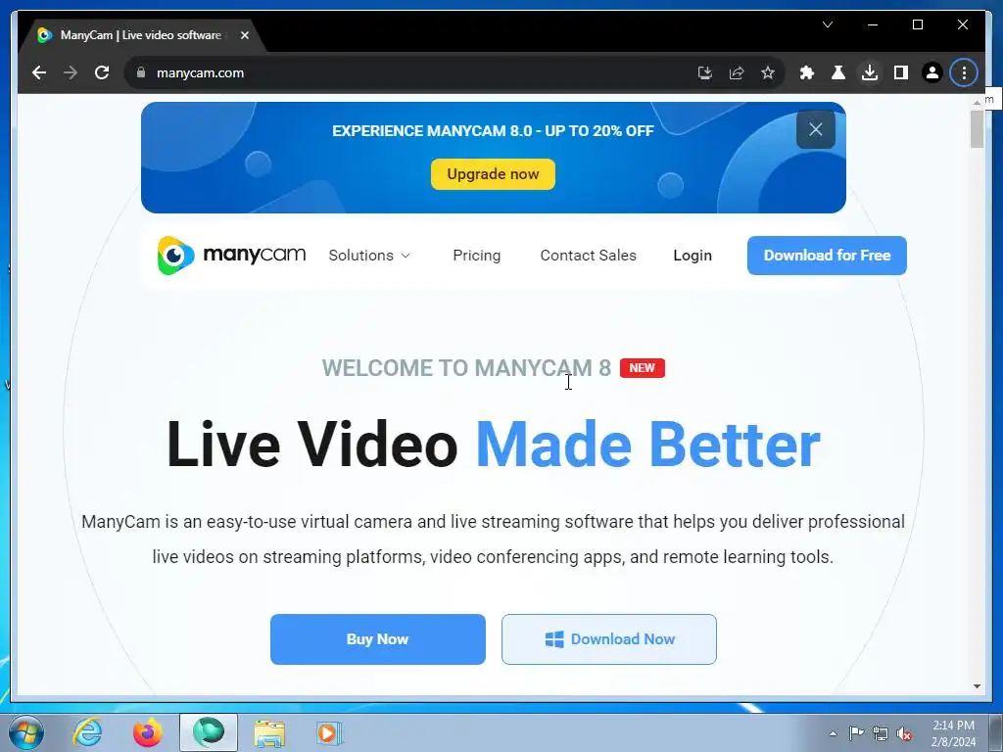Click the scrollbar down arrow

point(977,686)
